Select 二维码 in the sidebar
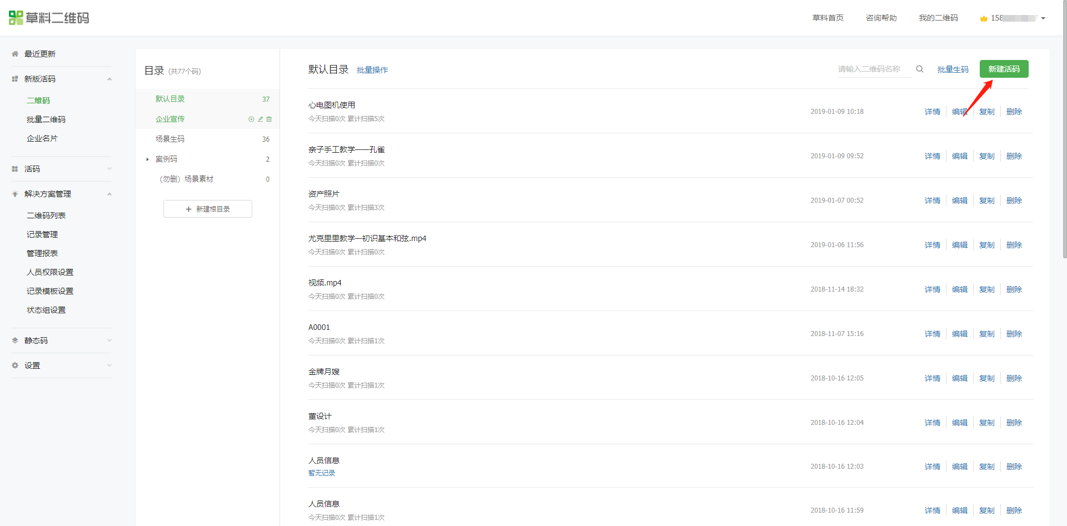The width and height of the screenshot is (1067, 526). pyautogui.click(x=38, y=101)
